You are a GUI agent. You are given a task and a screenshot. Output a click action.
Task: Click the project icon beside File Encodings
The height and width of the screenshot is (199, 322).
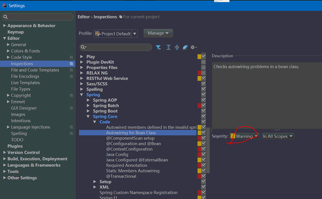(x=71, y=76)
